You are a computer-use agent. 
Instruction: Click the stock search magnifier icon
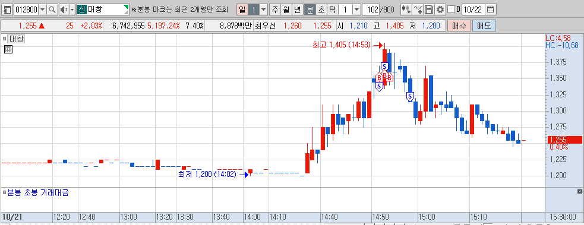click(52, 9)
